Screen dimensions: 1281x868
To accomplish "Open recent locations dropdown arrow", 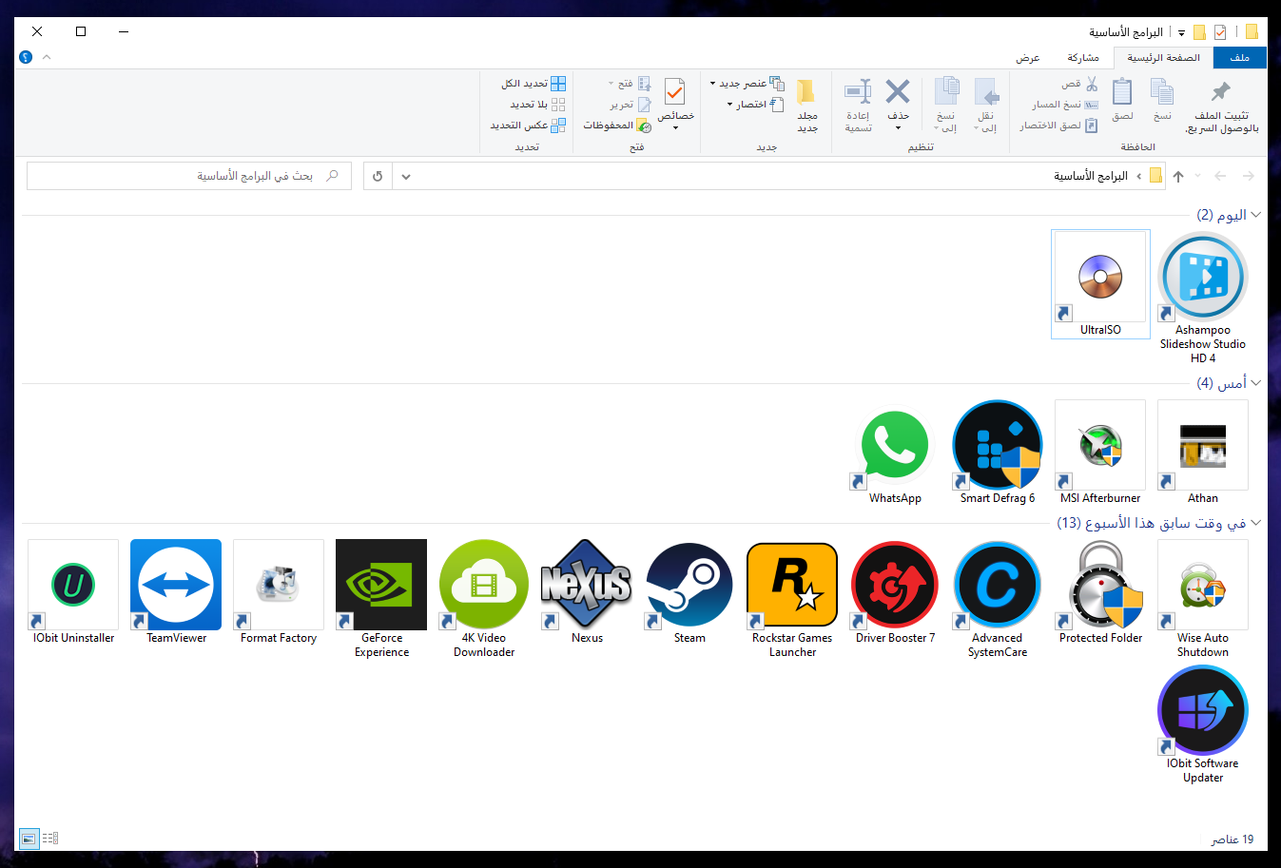I will [1198, 177].
